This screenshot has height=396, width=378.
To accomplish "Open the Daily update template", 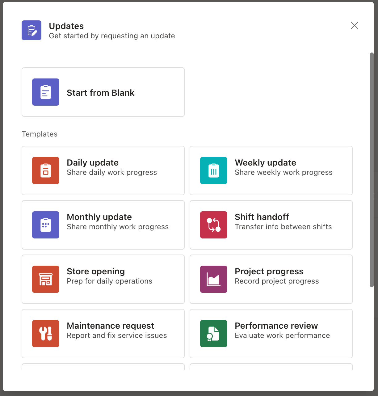I will click(103, 171).
